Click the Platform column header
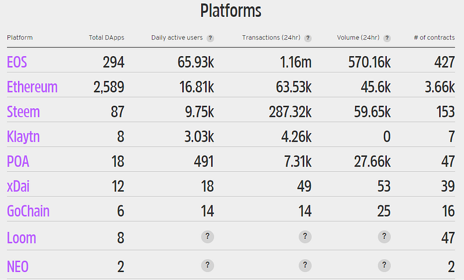Image resolution: width=464 pixels, height=280 pixels. [20, 38]
